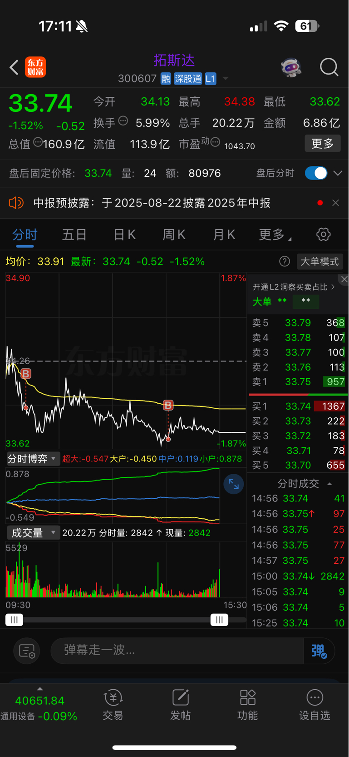Screen dimensions: 349x757
Task: Open the 总值 info bubble icon
Action: (x=38, y=142)
